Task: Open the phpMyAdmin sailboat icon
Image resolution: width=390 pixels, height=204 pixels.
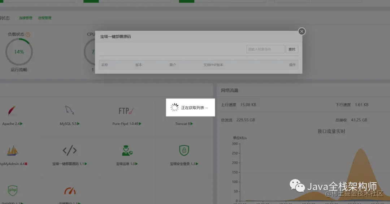Action: tap(12, 151)
